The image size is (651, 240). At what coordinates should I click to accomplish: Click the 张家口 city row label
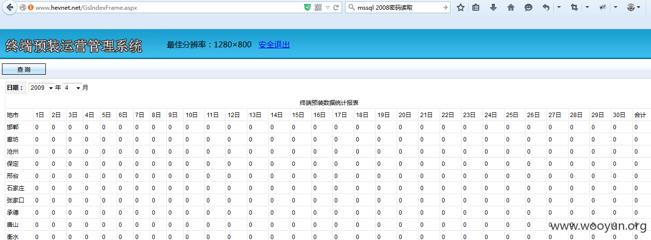(x=16, y=200)
